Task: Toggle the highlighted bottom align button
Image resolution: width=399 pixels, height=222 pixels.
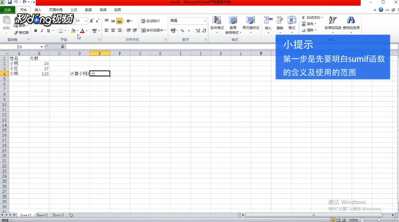Action: click(x=119, y=21)
